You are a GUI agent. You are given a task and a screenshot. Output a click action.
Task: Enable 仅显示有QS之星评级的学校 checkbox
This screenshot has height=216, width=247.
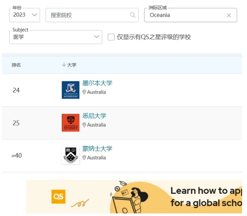pos(111,37)
